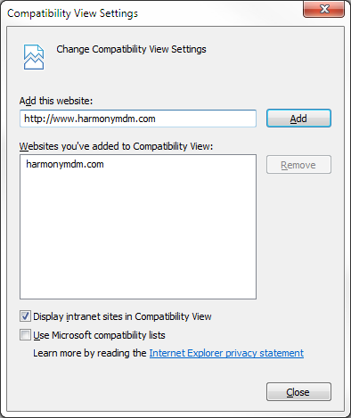
Task: Click the "Websites you've added" label
Action: [116, 146]
